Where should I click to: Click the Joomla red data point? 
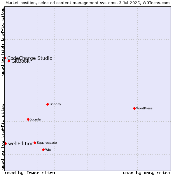28,119
